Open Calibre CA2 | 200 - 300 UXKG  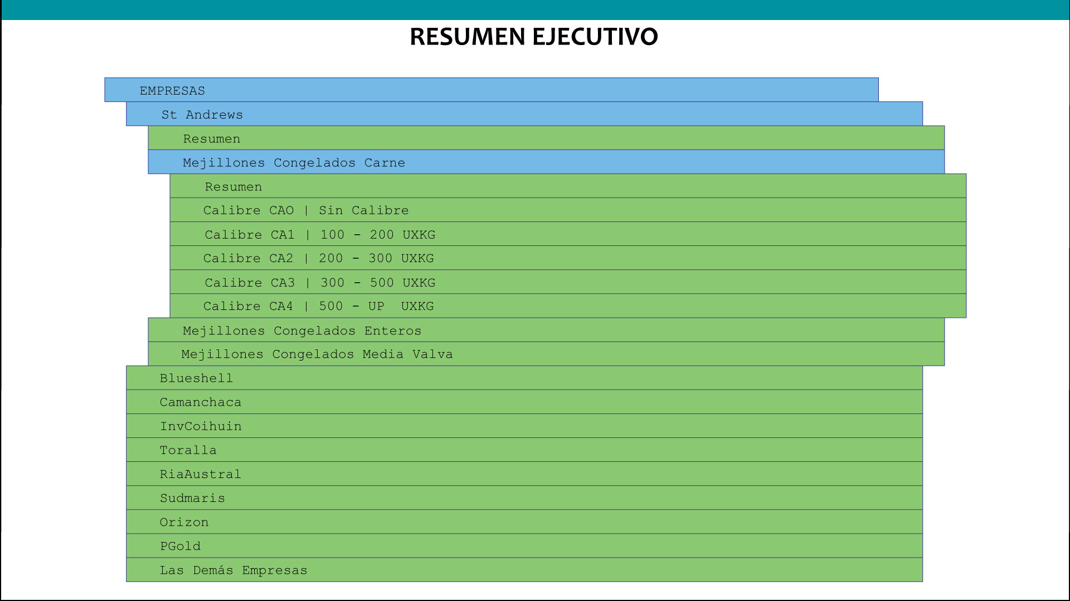[318, 258]
